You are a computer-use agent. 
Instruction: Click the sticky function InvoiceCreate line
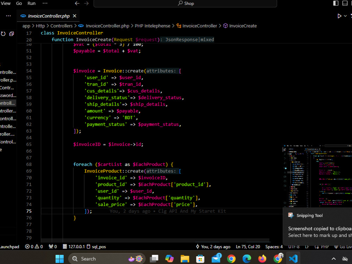pyautogui.click(x=133, y=40)
